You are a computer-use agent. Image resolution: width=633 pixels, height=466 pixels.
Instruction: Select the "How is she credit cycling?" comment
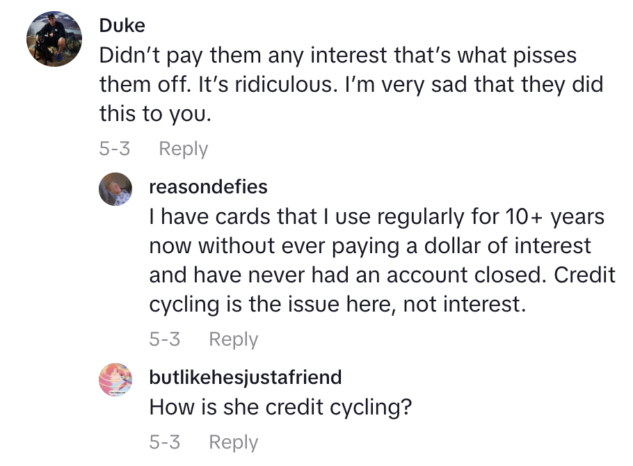pyautogui.click(x=280, y=408)
